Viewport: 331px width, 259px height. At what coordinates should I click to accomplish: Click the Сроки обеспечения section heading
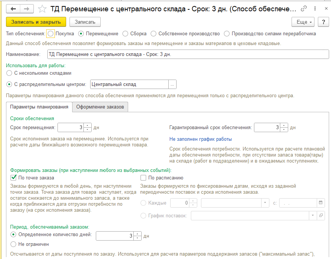pyautogui.click(x=32, y=119)
